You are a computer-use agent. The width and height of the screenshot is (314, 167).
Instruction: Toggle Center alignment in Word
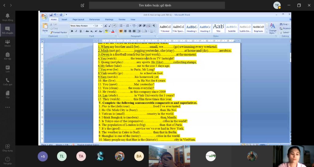tap(125, 31)
